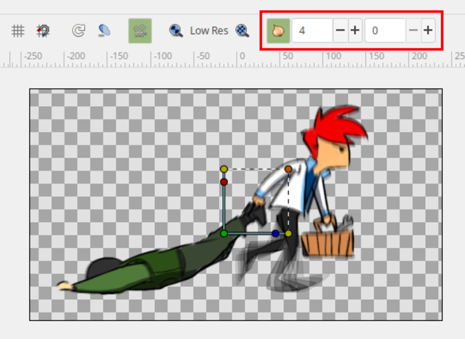Click the Low Res label
465x339 pixels.
209,31
